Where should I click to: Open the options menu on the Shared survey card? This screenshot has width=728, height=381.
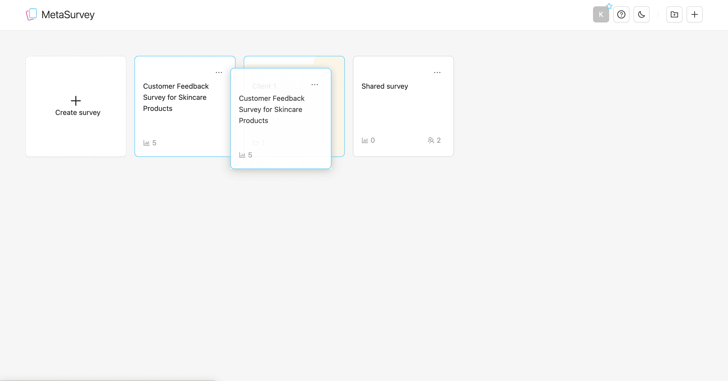pos(438,72)
